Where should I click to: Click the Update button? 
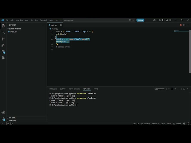pyautogui.click(x=140, y=20)
